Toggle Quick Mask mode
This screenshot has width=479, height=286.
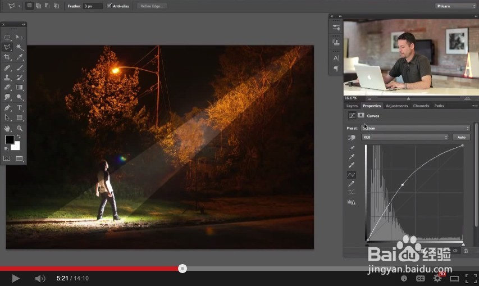pos(7,158)
